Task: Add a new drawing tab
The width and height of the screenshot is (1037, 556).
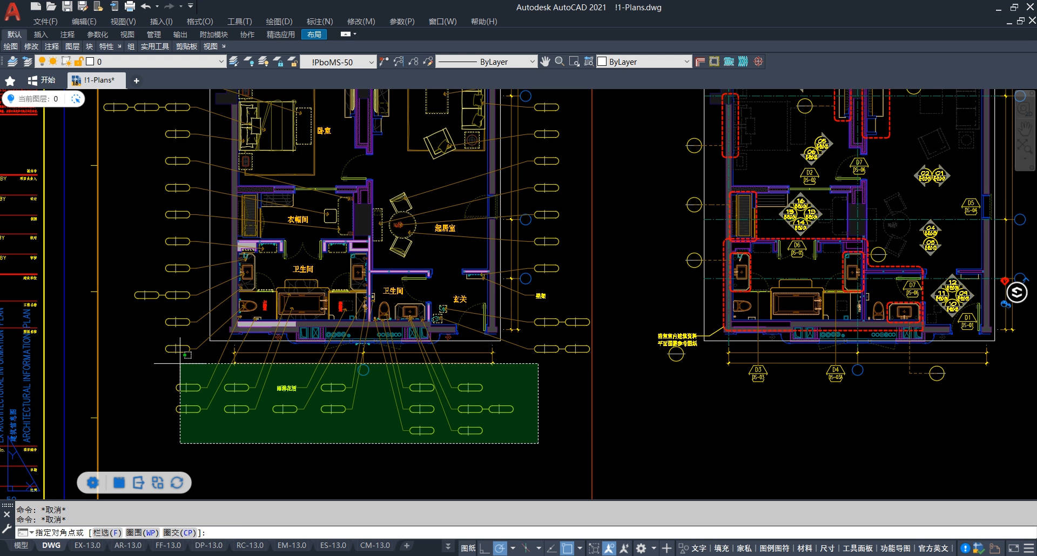Action: tap(137, 81)
